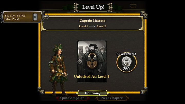
Task: Click the Level Up! title banner
Action: 93,7
